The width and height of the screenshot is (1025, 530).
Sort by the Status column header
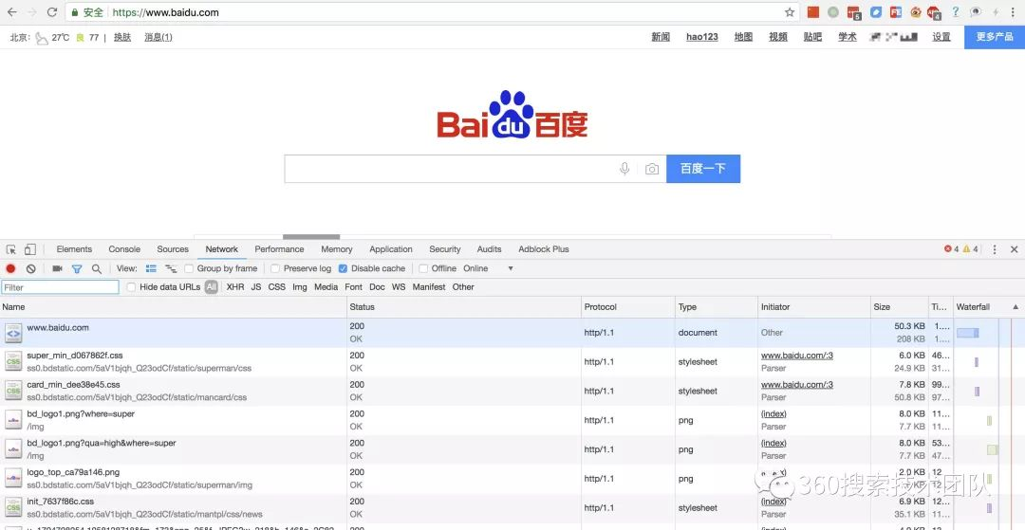click(464, 307)
